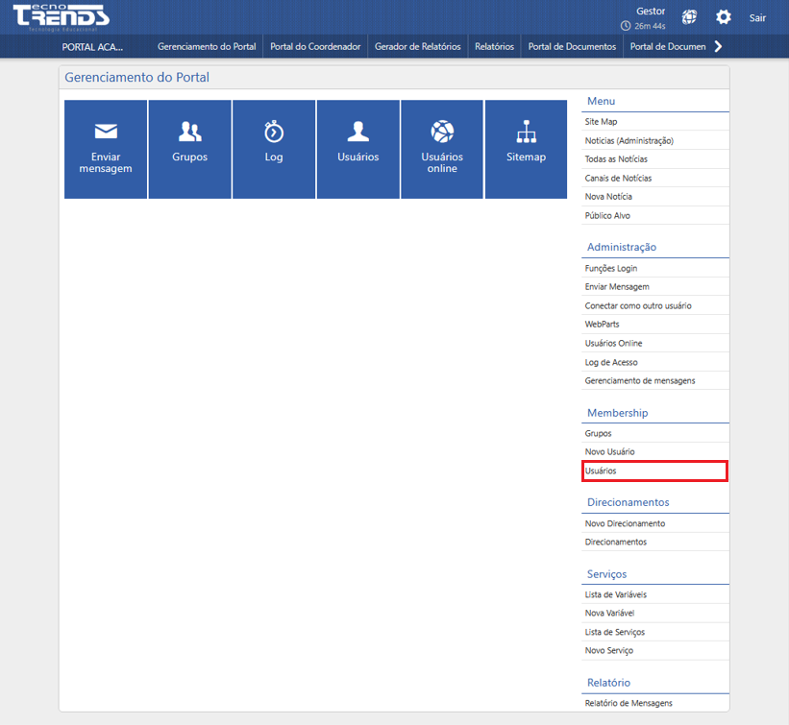Click the globe icon in top header
Viewport: 789px width, 725px height.
point(689,17)
